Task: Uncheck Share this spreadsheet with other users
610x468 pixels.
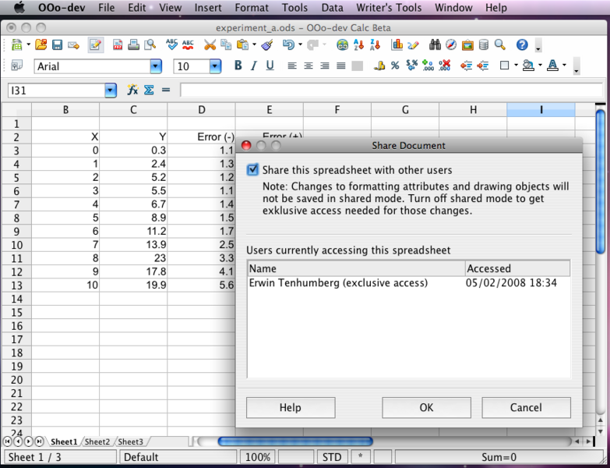Action: pyautogui.click(x=252, y=170)
